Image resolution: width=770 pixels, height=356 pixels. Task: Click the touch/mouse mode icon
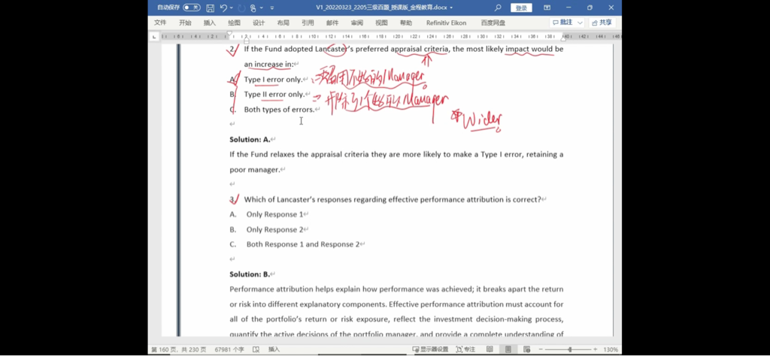[x=253, y=8]
